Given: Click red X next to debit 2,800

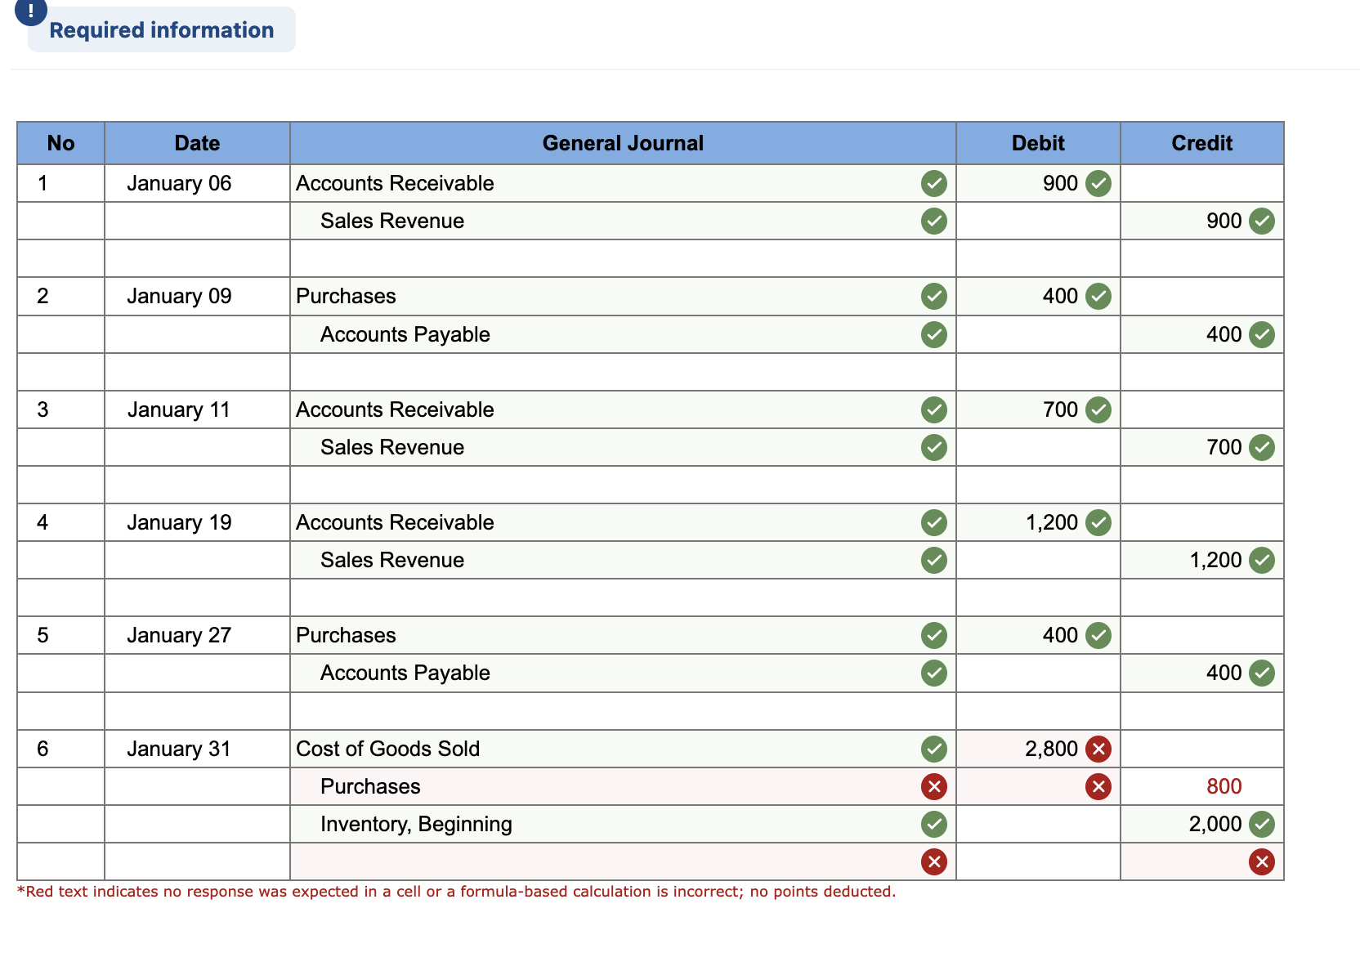Looking at the screenshot, I should point(1098,749).
